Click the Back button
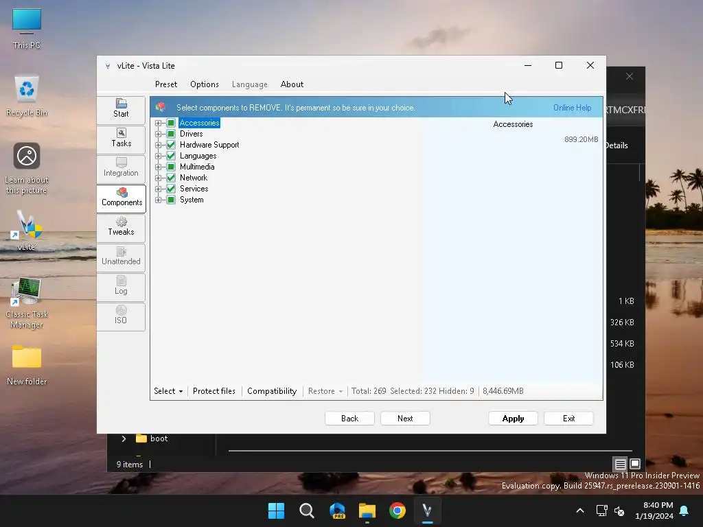Image resolution: width=703 pixels, height=527 pixels. [x=349, y=418]
